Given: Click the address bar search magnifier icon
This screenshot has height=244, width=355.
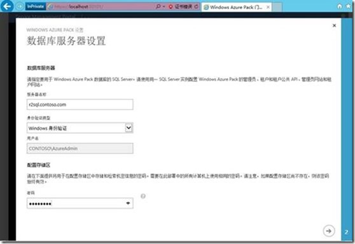Looking at the screenshot, I should tap(158, 6).
